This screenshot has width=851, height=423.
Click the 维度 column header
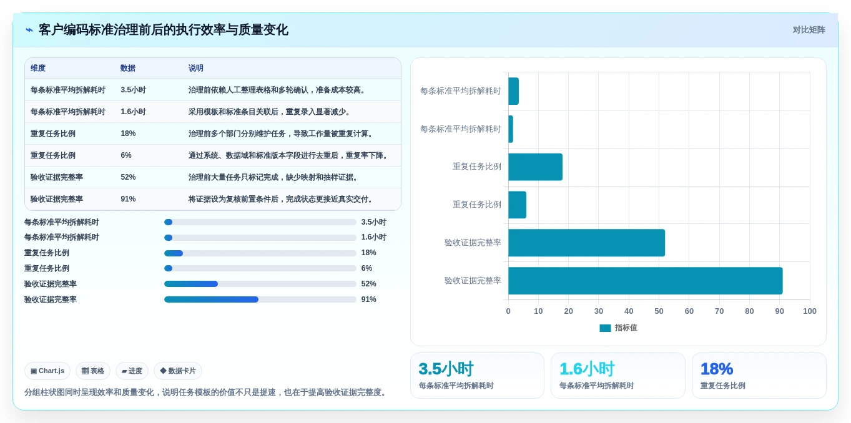(38, 69)
